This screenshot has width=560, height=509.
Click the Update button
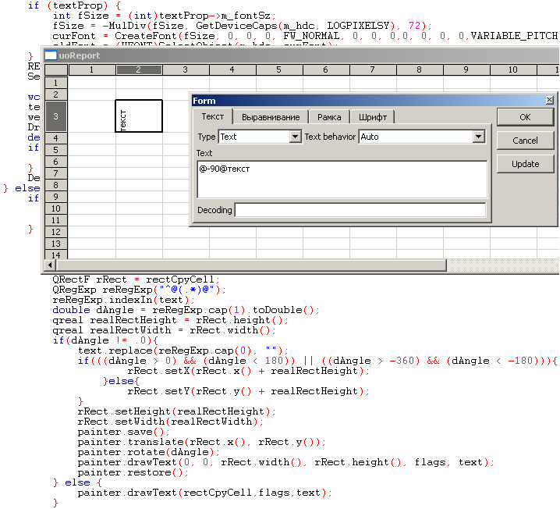[525, 164]
